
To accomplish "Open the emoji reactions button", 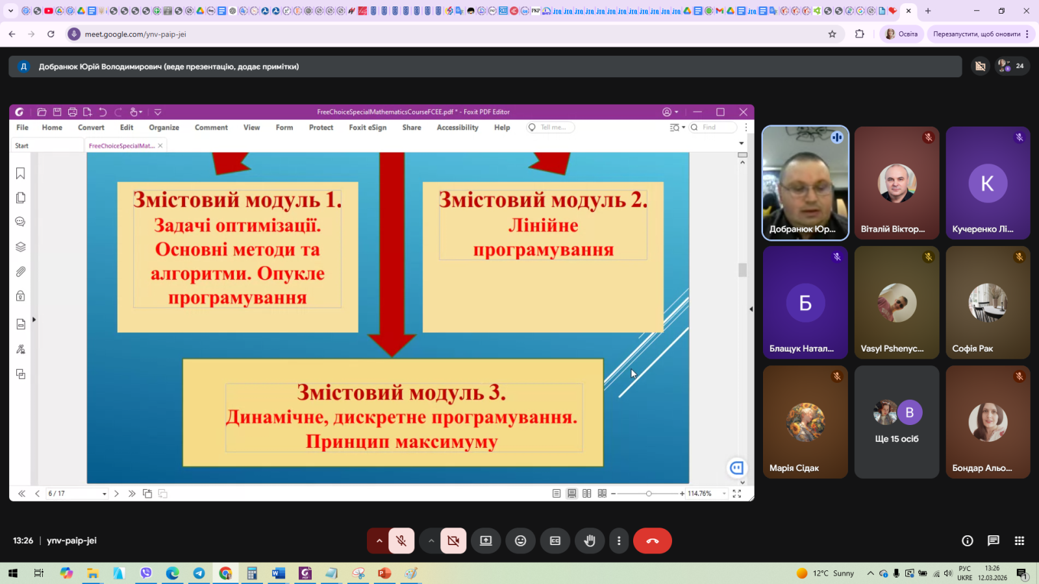I will tap(520, 541).
